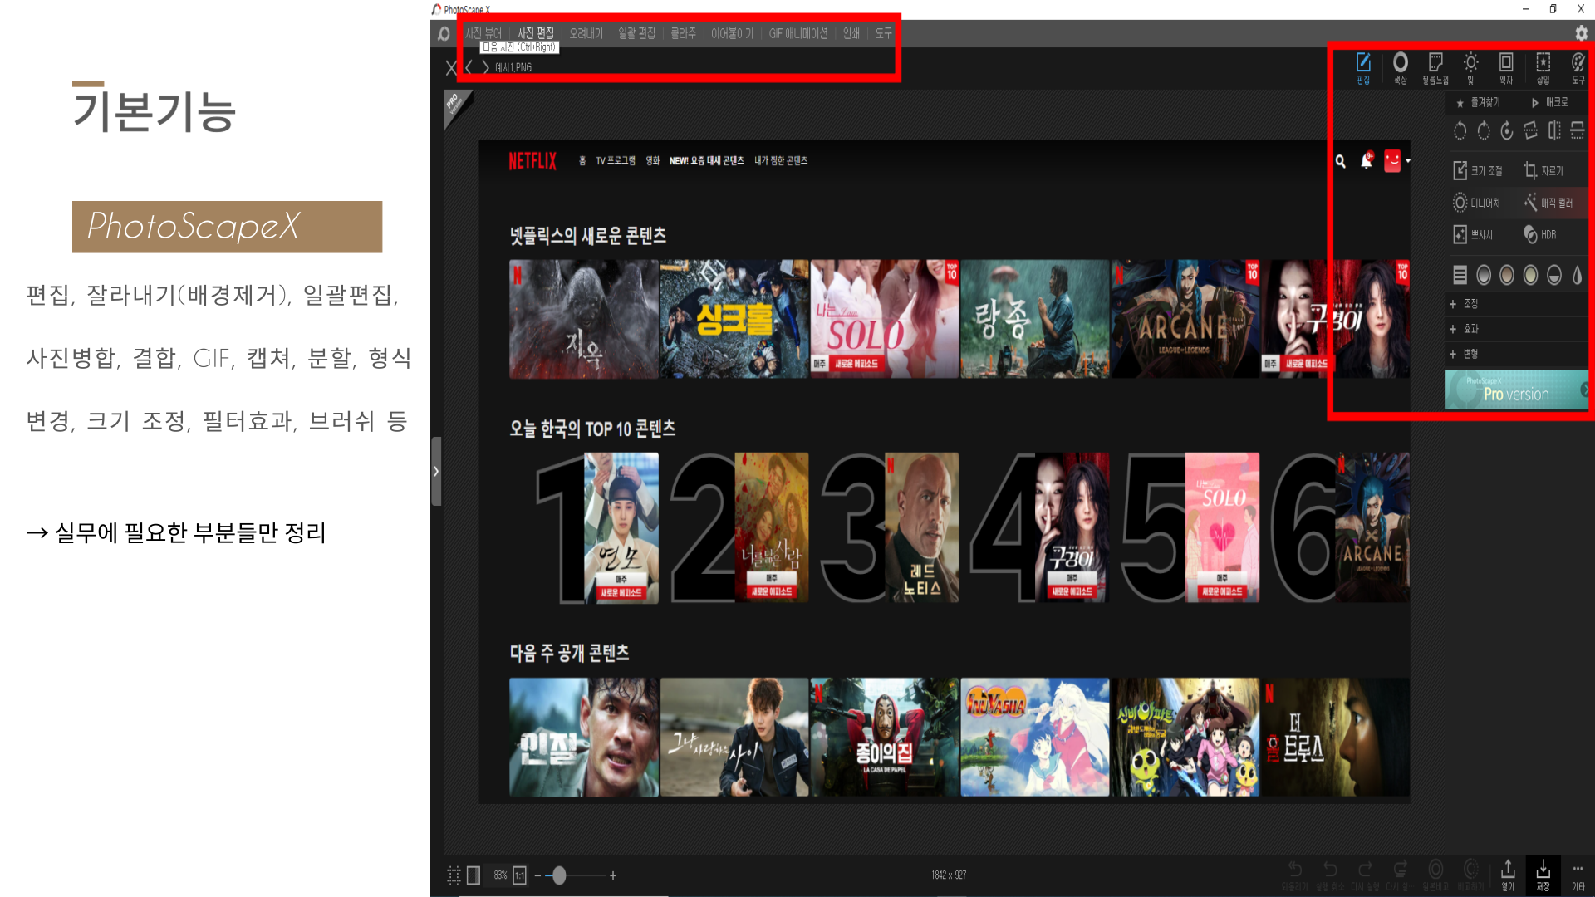1595x897 pixels.
Task: Open 매직 컬러 magic color tool
Action: click(1548, 203)
